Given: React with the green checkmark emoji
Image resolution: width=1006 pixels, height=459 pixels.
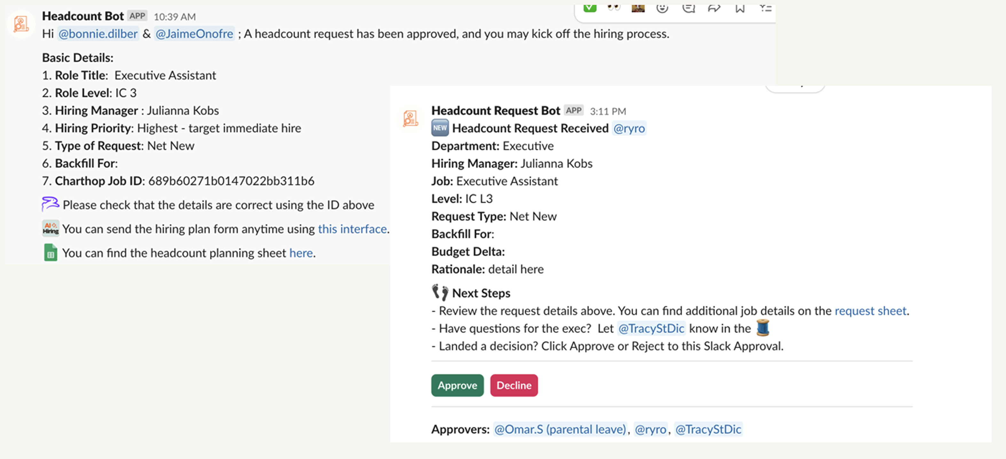Looking at the screenshot, I should pyautogui.click(x=590, y=8).
